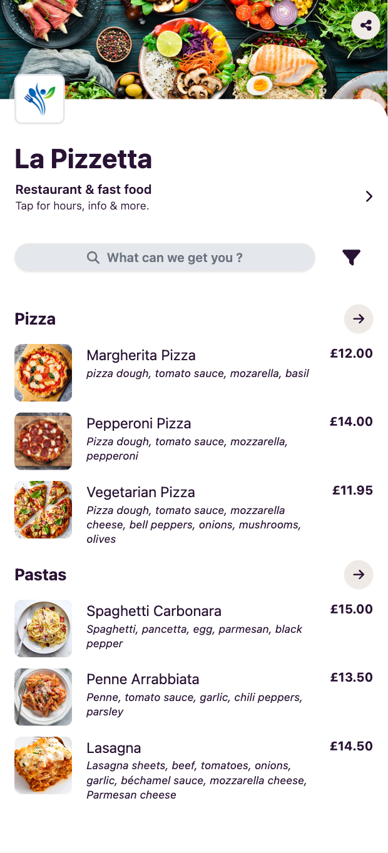Select the Pepperoni Pizza thumbnail

click(x=43, y=441)
